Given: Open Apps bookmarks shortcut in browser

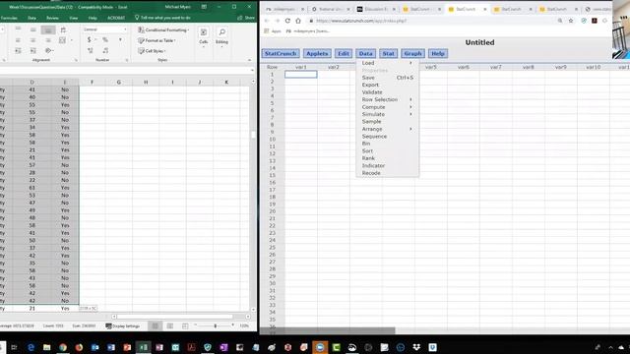Looking at the screenshot, I should pos(273,30).
